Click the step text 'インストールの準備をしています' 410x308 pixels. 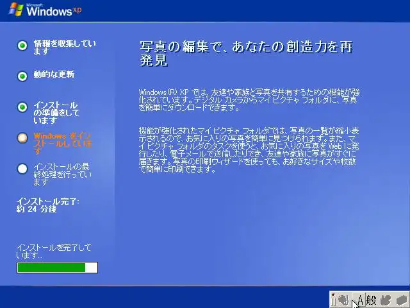click(57, 113)
